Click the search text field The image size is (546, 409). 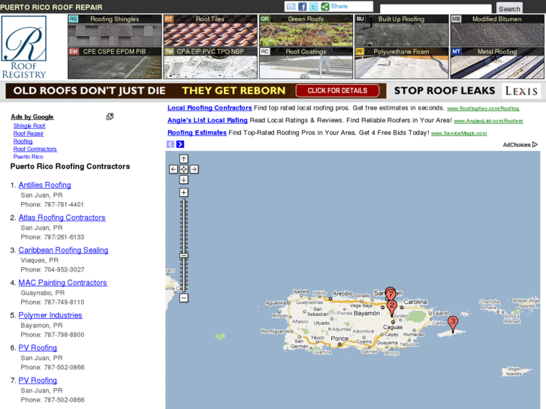pos(436,9)
